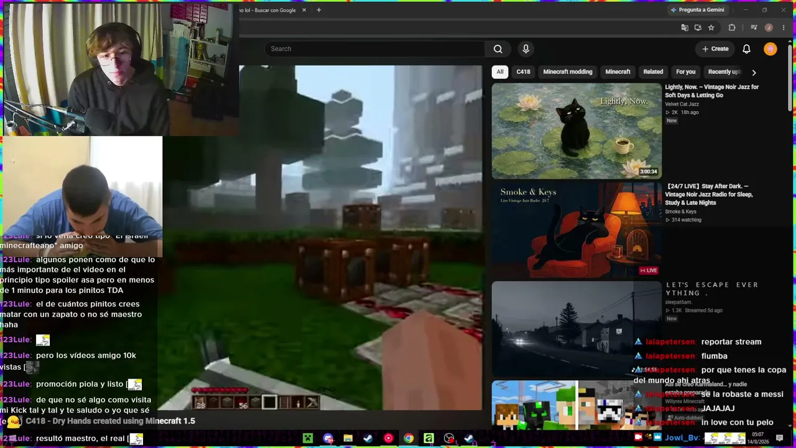This screenshot has width=796, height=448.
Task: Focus the YouTube search field
Action: coord(375,49)
